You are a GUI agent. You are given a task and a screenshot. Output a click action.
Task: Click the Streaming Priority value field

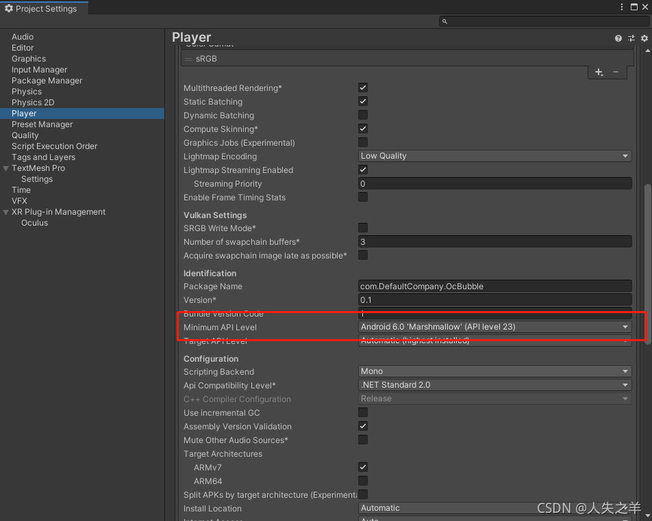pos(494,183)
